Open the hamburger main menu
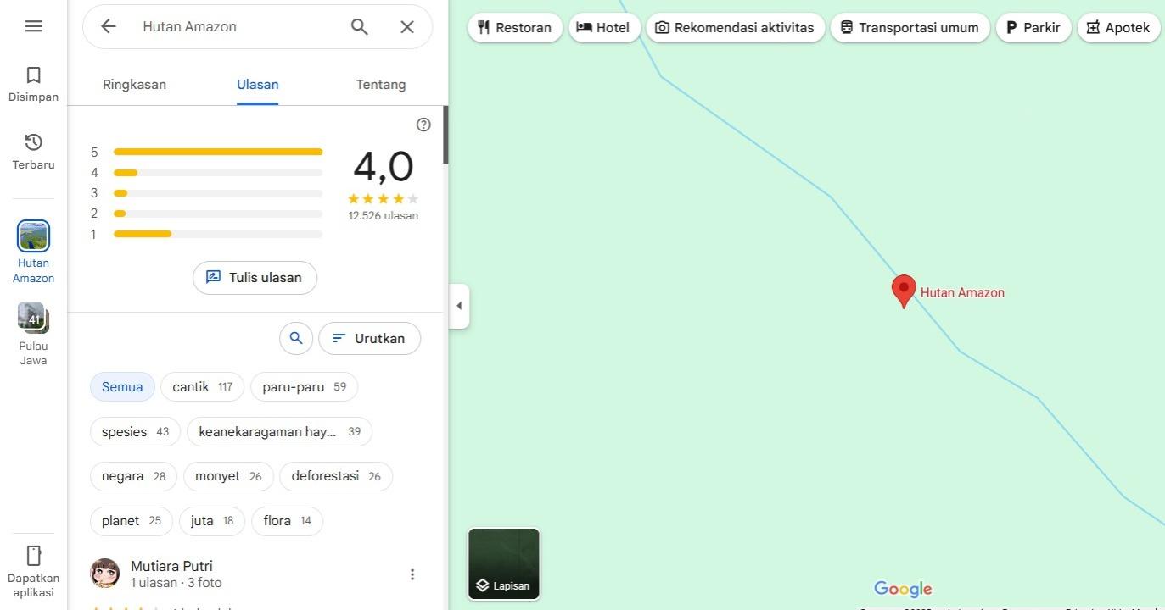Screen dimensions: 1165x610 [33, 26]
